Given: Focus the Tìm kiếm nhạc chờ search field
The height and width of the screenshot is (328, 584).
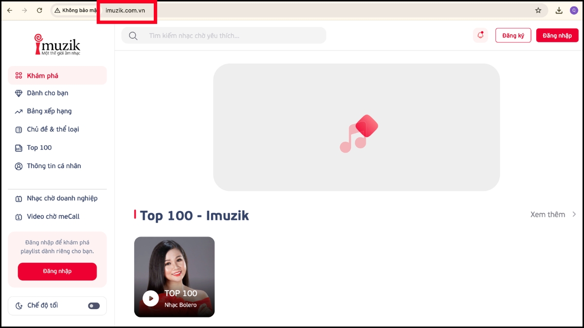Looking at the screenshot, I should tap(224, 35).
